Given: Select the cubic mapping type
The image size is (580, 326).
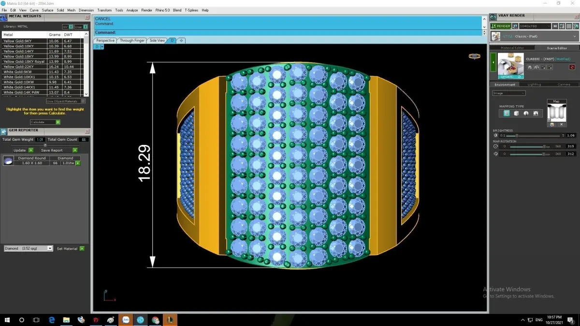Looking at the screenshot, I should click(516, 113).
